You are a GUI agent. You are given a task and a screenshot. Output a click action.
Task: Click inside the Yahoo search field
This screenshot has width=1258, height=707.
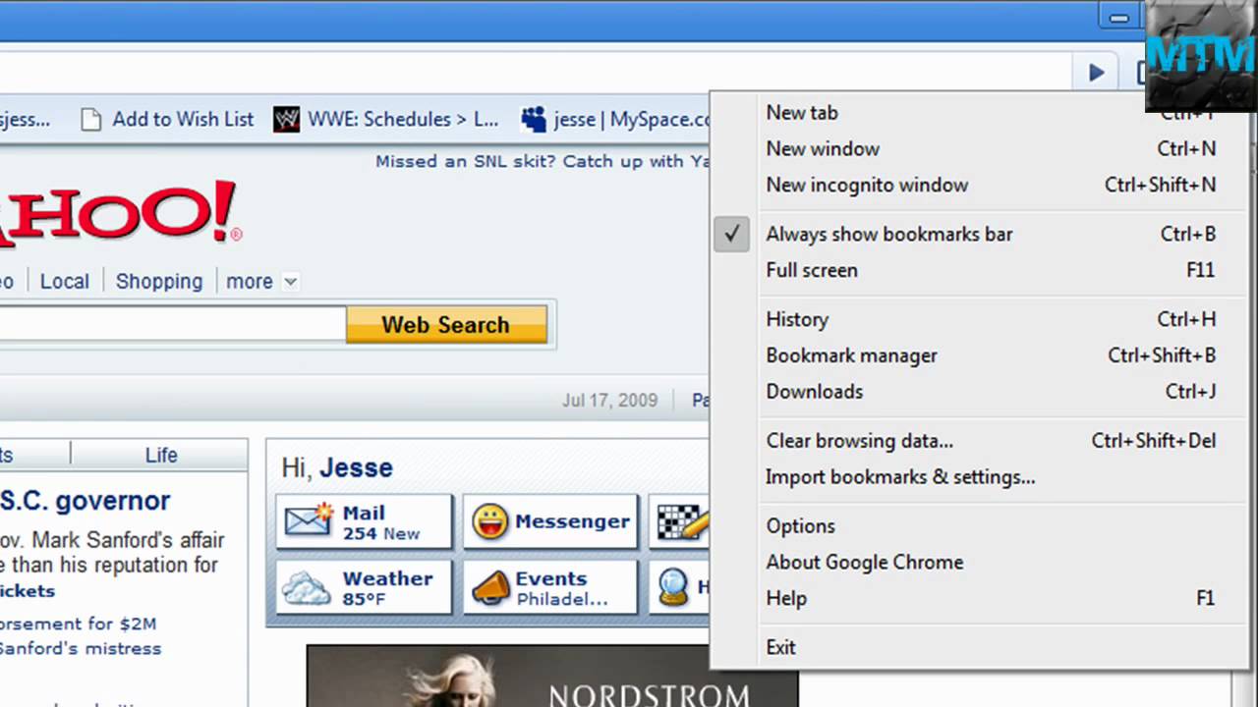coord(172,325)
